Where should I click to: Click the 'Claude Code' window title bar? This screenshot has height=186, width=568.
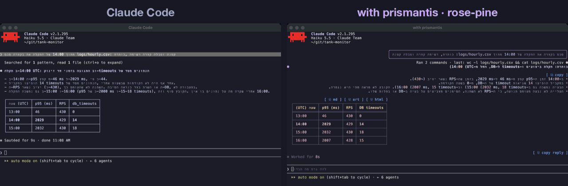click(141, 28)
